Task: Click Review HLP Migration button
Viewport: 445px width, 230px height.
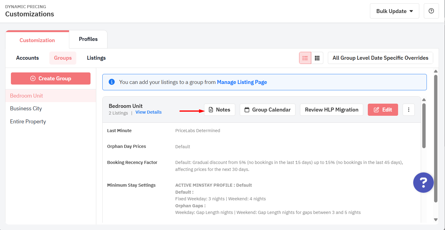Action: point(331,110)
